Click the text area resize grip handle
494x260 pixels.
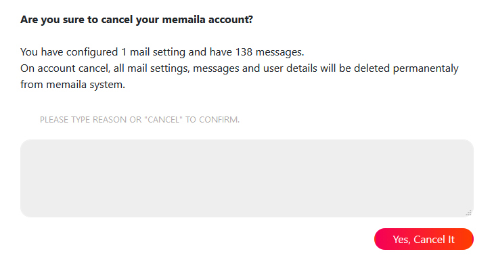[469, 213]
